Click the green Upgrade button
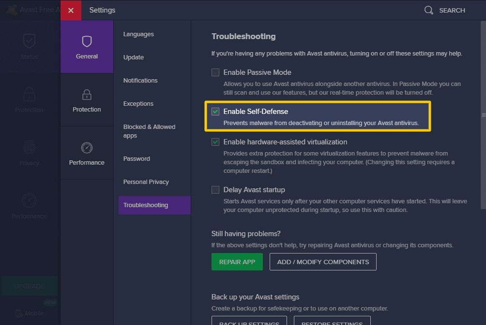Screen dimensions: 486x325 click(29, 286)
